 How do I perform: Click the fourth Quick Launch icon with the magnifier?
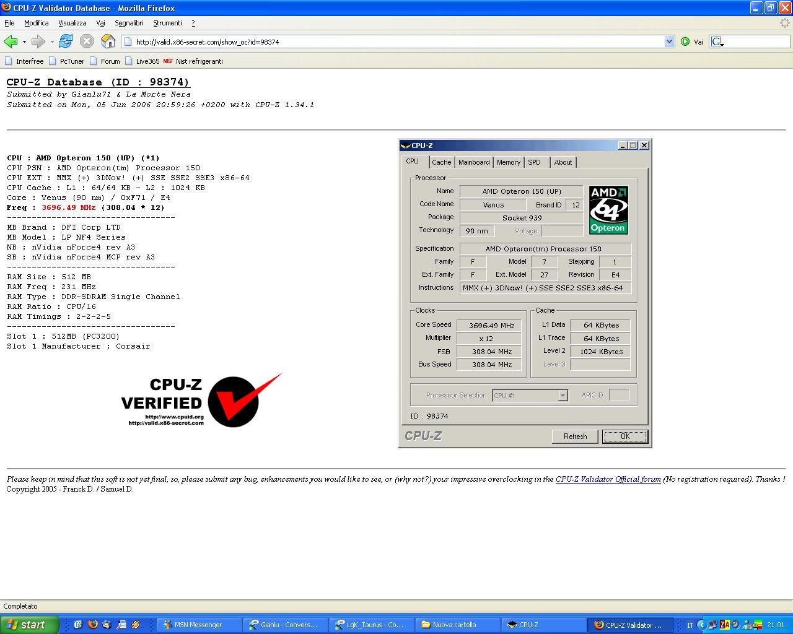(x=121, y=625)
